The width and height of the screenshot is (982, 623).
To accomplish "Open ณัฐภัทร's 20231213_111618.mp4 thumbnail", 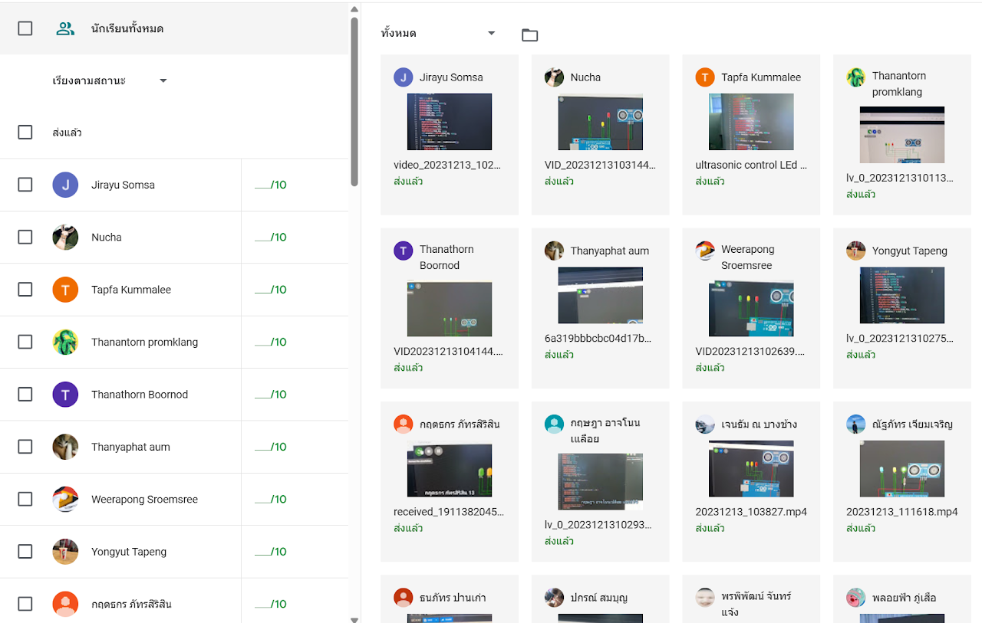I will (902, 469).
